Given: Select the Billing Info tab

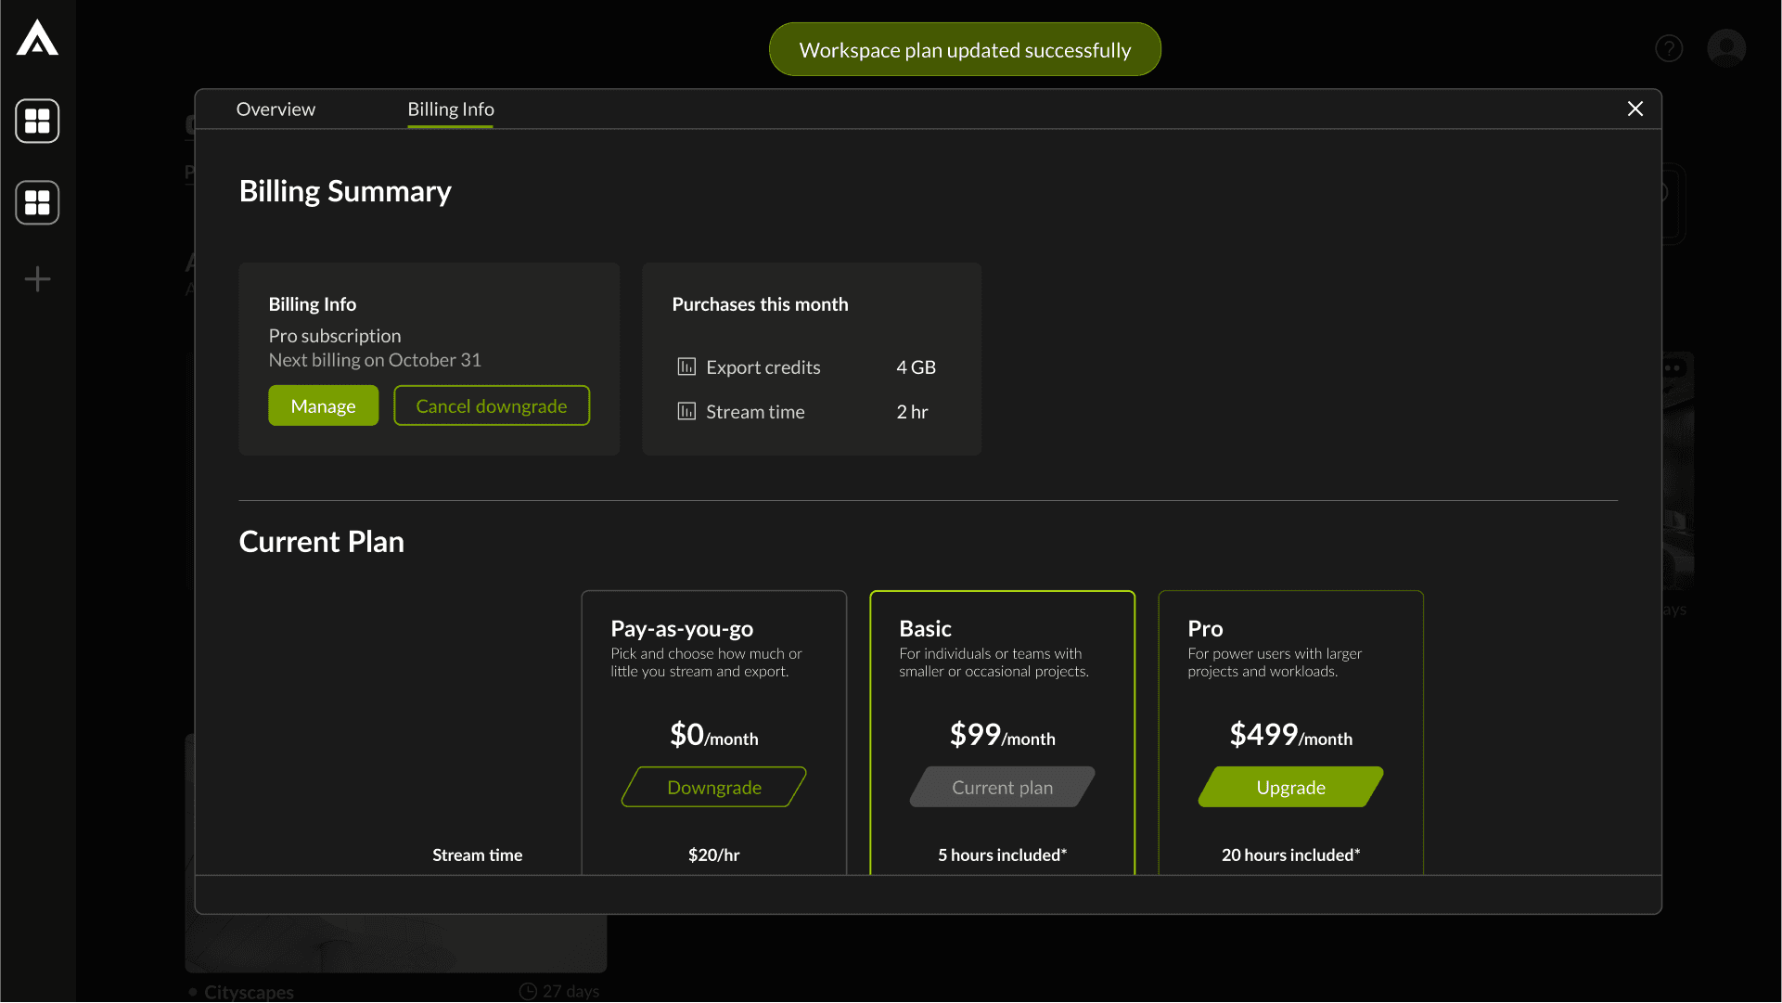Looking at the screenshot, I should [x=451, y=109].
